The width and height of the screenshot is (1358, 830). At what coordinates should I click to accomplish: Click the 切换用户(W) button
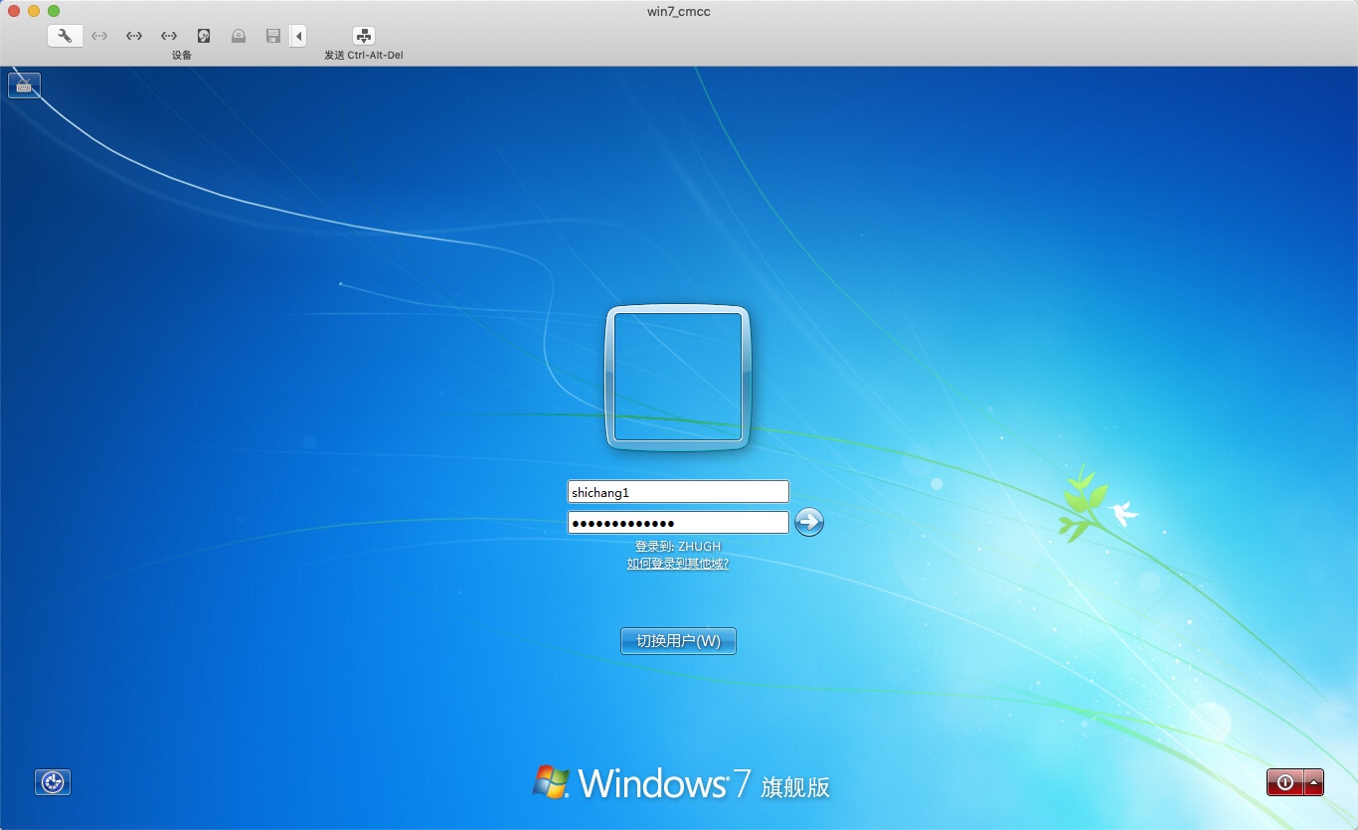(x=678, y=641)
